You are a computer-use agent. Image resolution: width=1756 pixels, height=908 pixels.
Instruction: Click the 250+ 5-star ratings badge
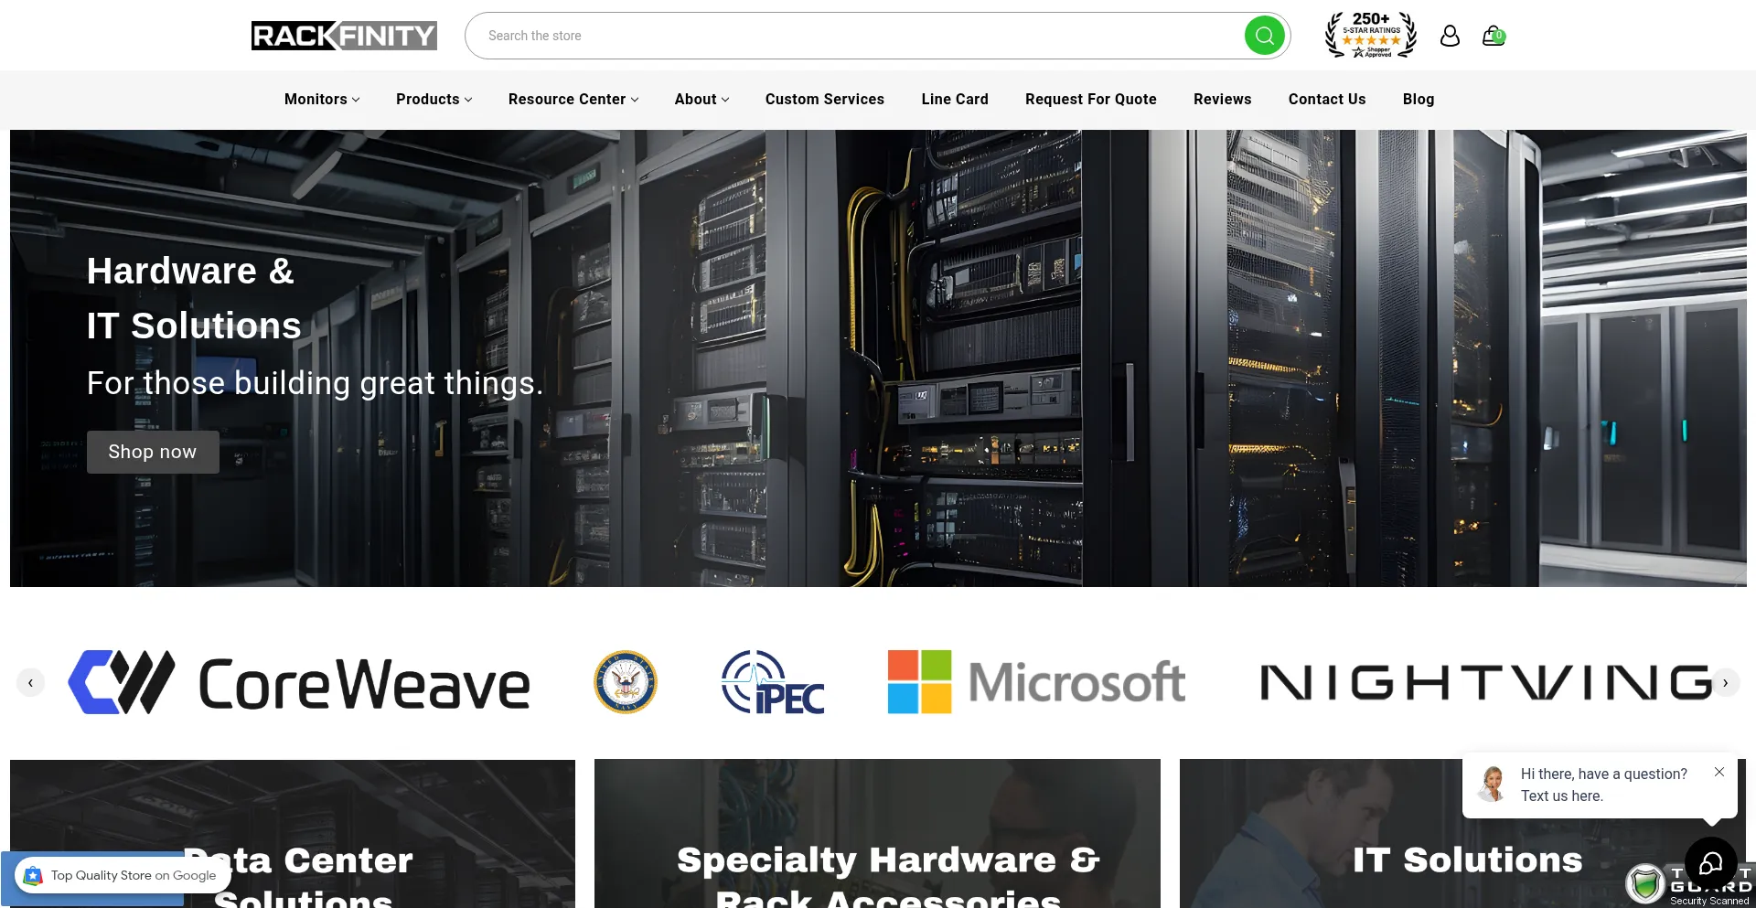(x=1370, y=36)
